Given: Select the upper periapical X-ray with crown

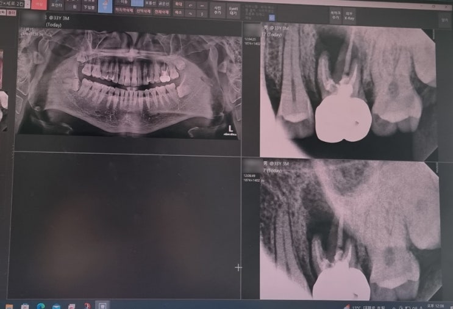Looking at the screenshot, I should click(x=348, y=92).
